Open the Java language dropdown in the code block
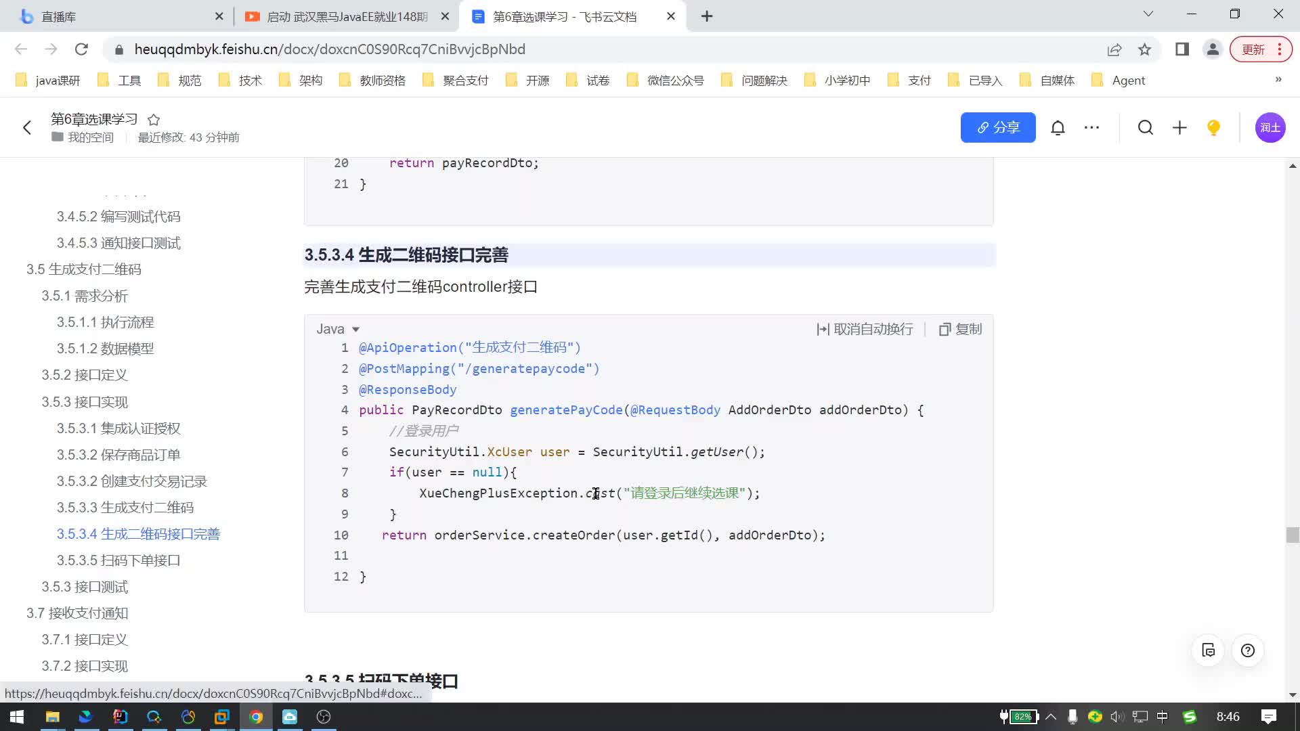 tap(338, 329)
